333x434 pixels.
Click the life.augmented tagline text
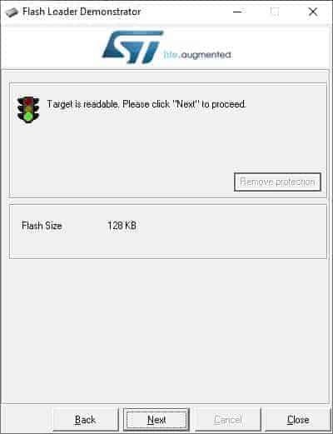pyautogui.click(x=197, y=55)
